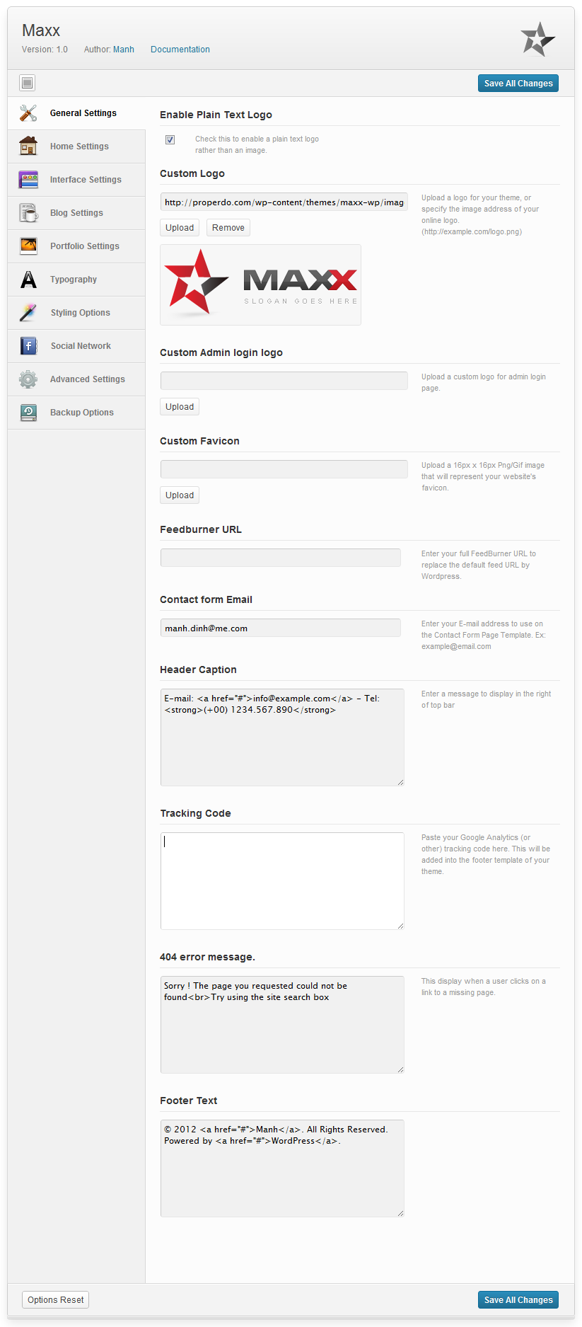Image resolution: width=582 pixels, height=1327 pixels.
Task: Click the Typography letter A icon
Action: pos(28,280)
